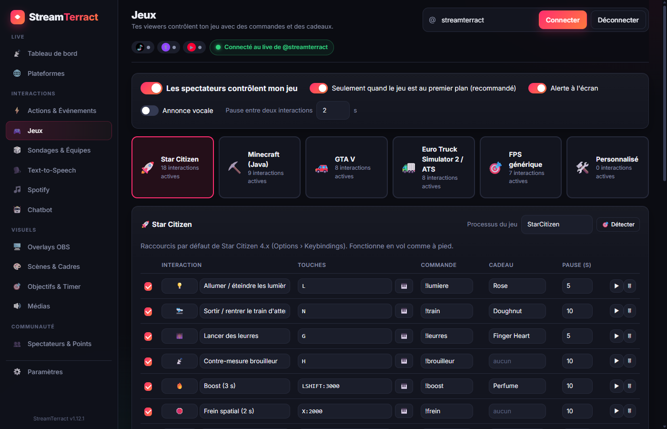Test-play the !frein interaction
The image size is (667, 429).
point(616,411)
